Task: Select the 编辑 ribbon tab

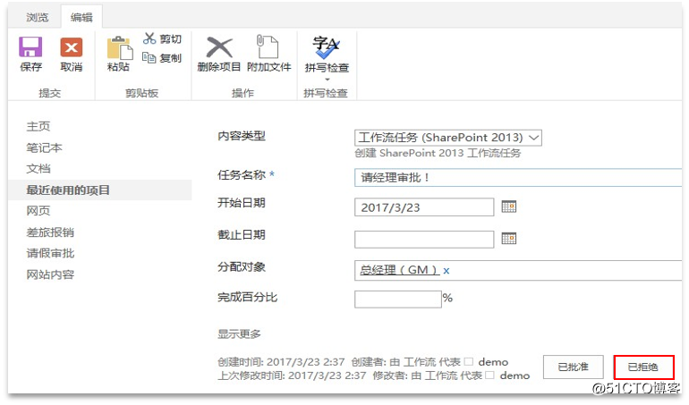Action: click(81, 17)
